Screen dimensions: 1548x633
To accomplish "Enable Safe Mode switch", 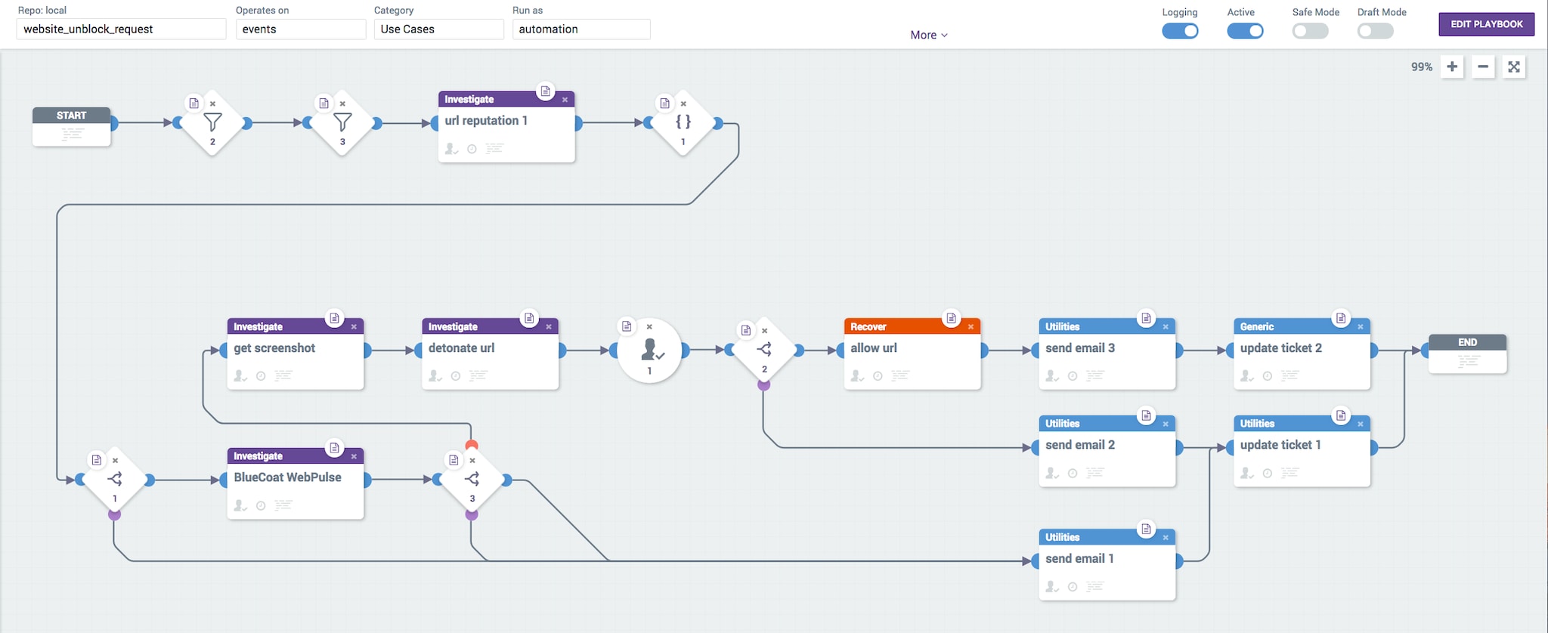I will 1310,31.
